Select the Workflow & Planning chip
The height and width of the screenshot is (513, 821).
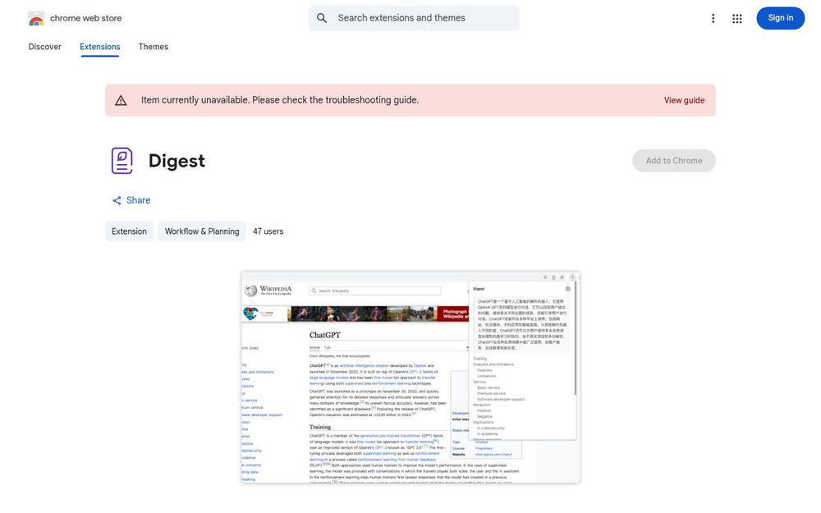(x=202, y=231)
